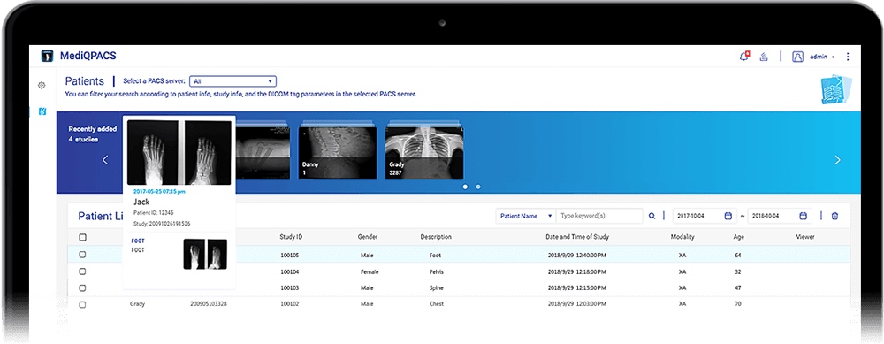
Task: Click the DICOM folder illustration icon
Action: click(835, 89)
